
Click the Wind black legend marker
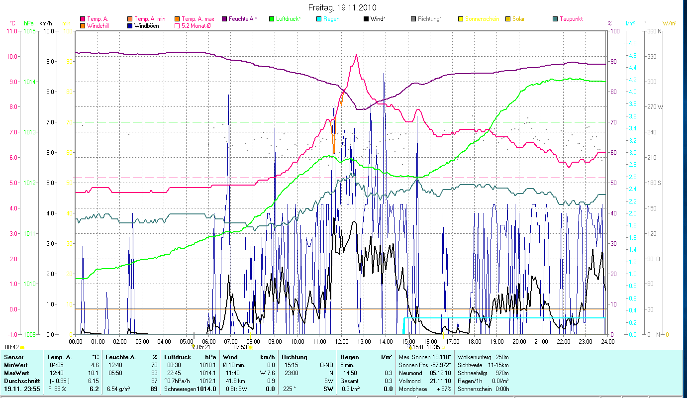click(366, 19)
